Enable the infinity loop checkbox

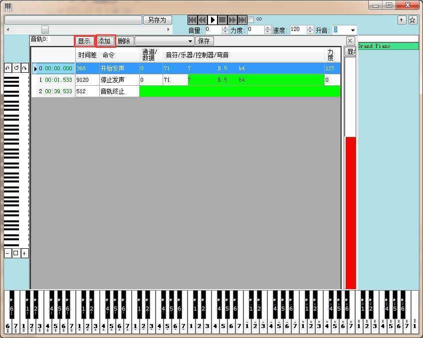(251, 19)
